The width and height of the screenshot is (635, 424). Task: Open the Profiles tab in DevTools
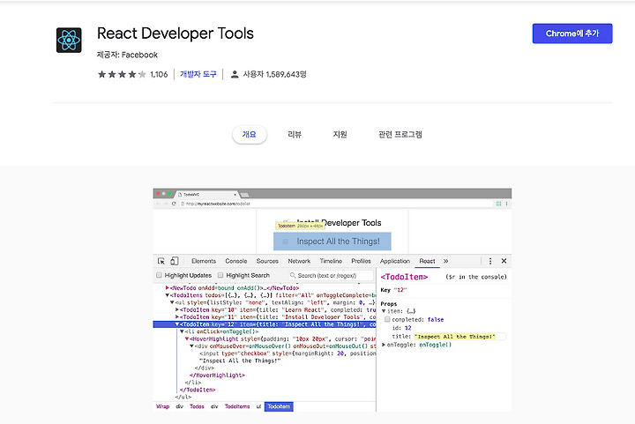(362, 261)
